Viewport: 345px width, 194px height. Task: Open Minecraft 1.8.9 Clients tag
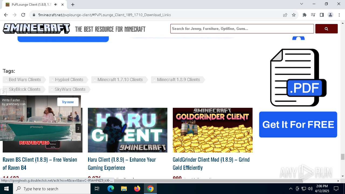(x=178, y=79)
